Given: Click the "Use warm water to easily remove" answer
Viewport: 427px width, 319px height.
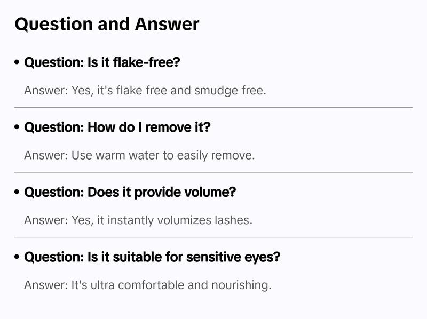Looking at the screenshot, I should (x=139, y=155).
